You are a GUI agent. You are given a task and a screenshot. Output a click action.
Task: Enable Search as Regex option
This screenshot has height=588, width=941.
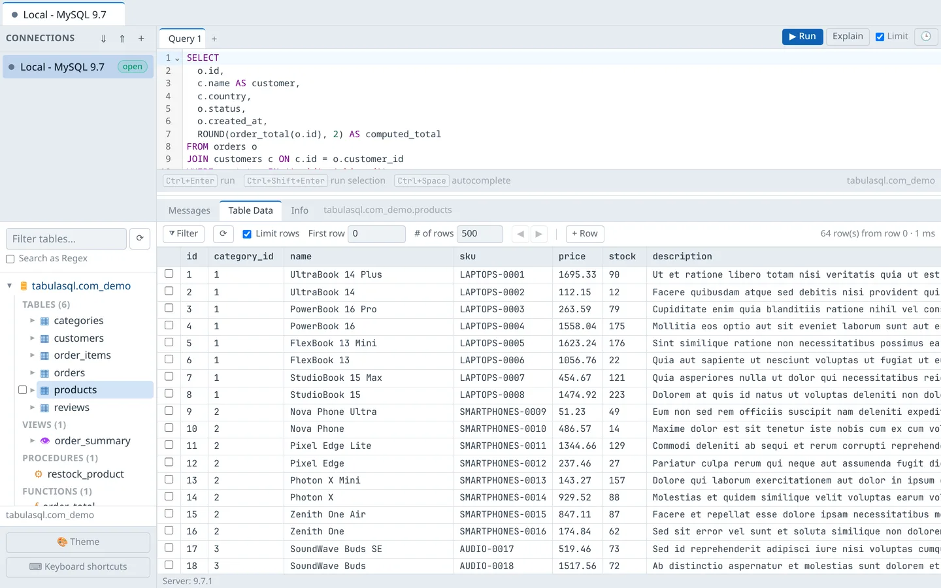(10, 259)
